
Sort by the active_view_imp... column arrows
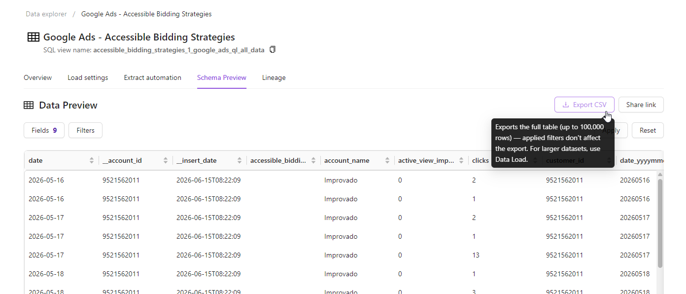click(x=461, y=160)
